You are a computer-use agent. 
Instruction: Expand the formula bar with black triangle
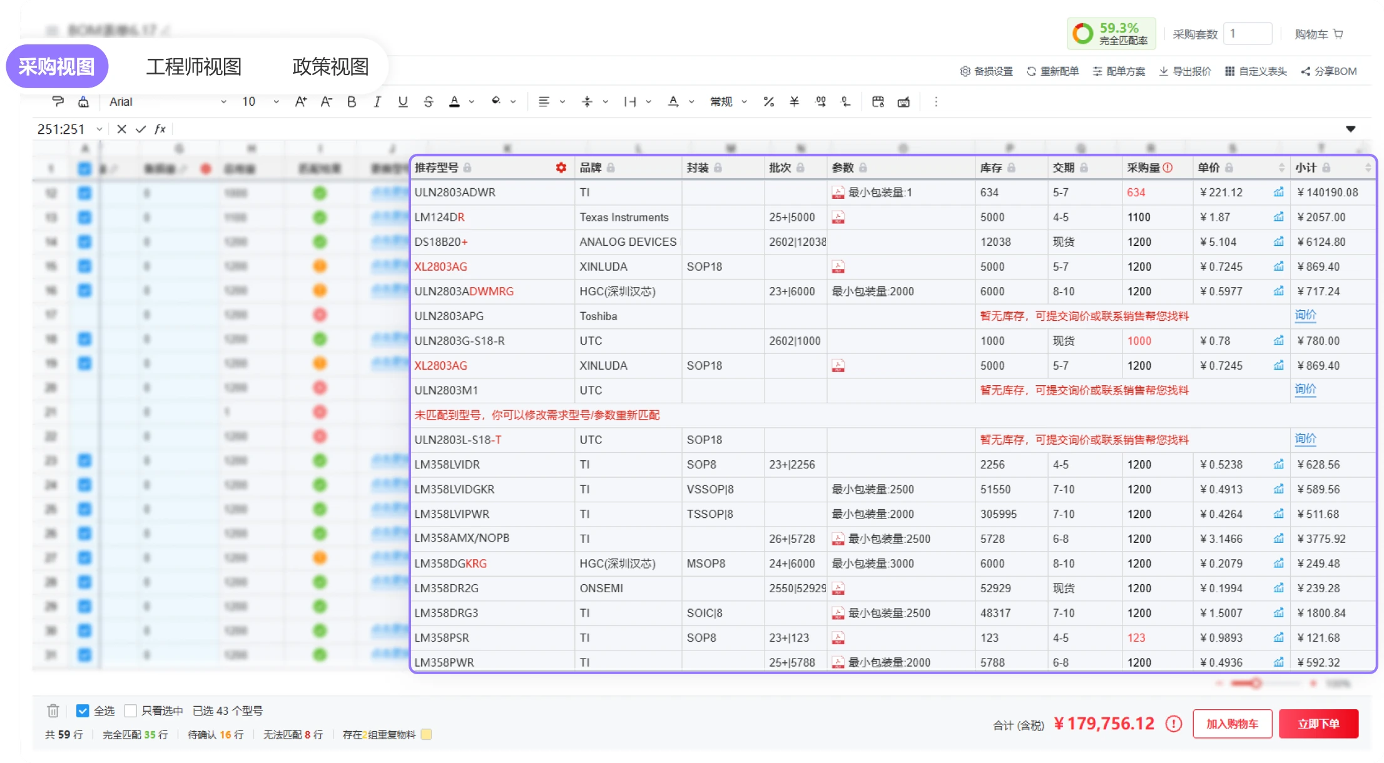pyautogui.click(x=1351, y=129)
